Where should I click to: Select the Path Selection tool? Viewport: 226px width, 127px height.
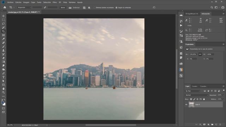coord(4,81)
